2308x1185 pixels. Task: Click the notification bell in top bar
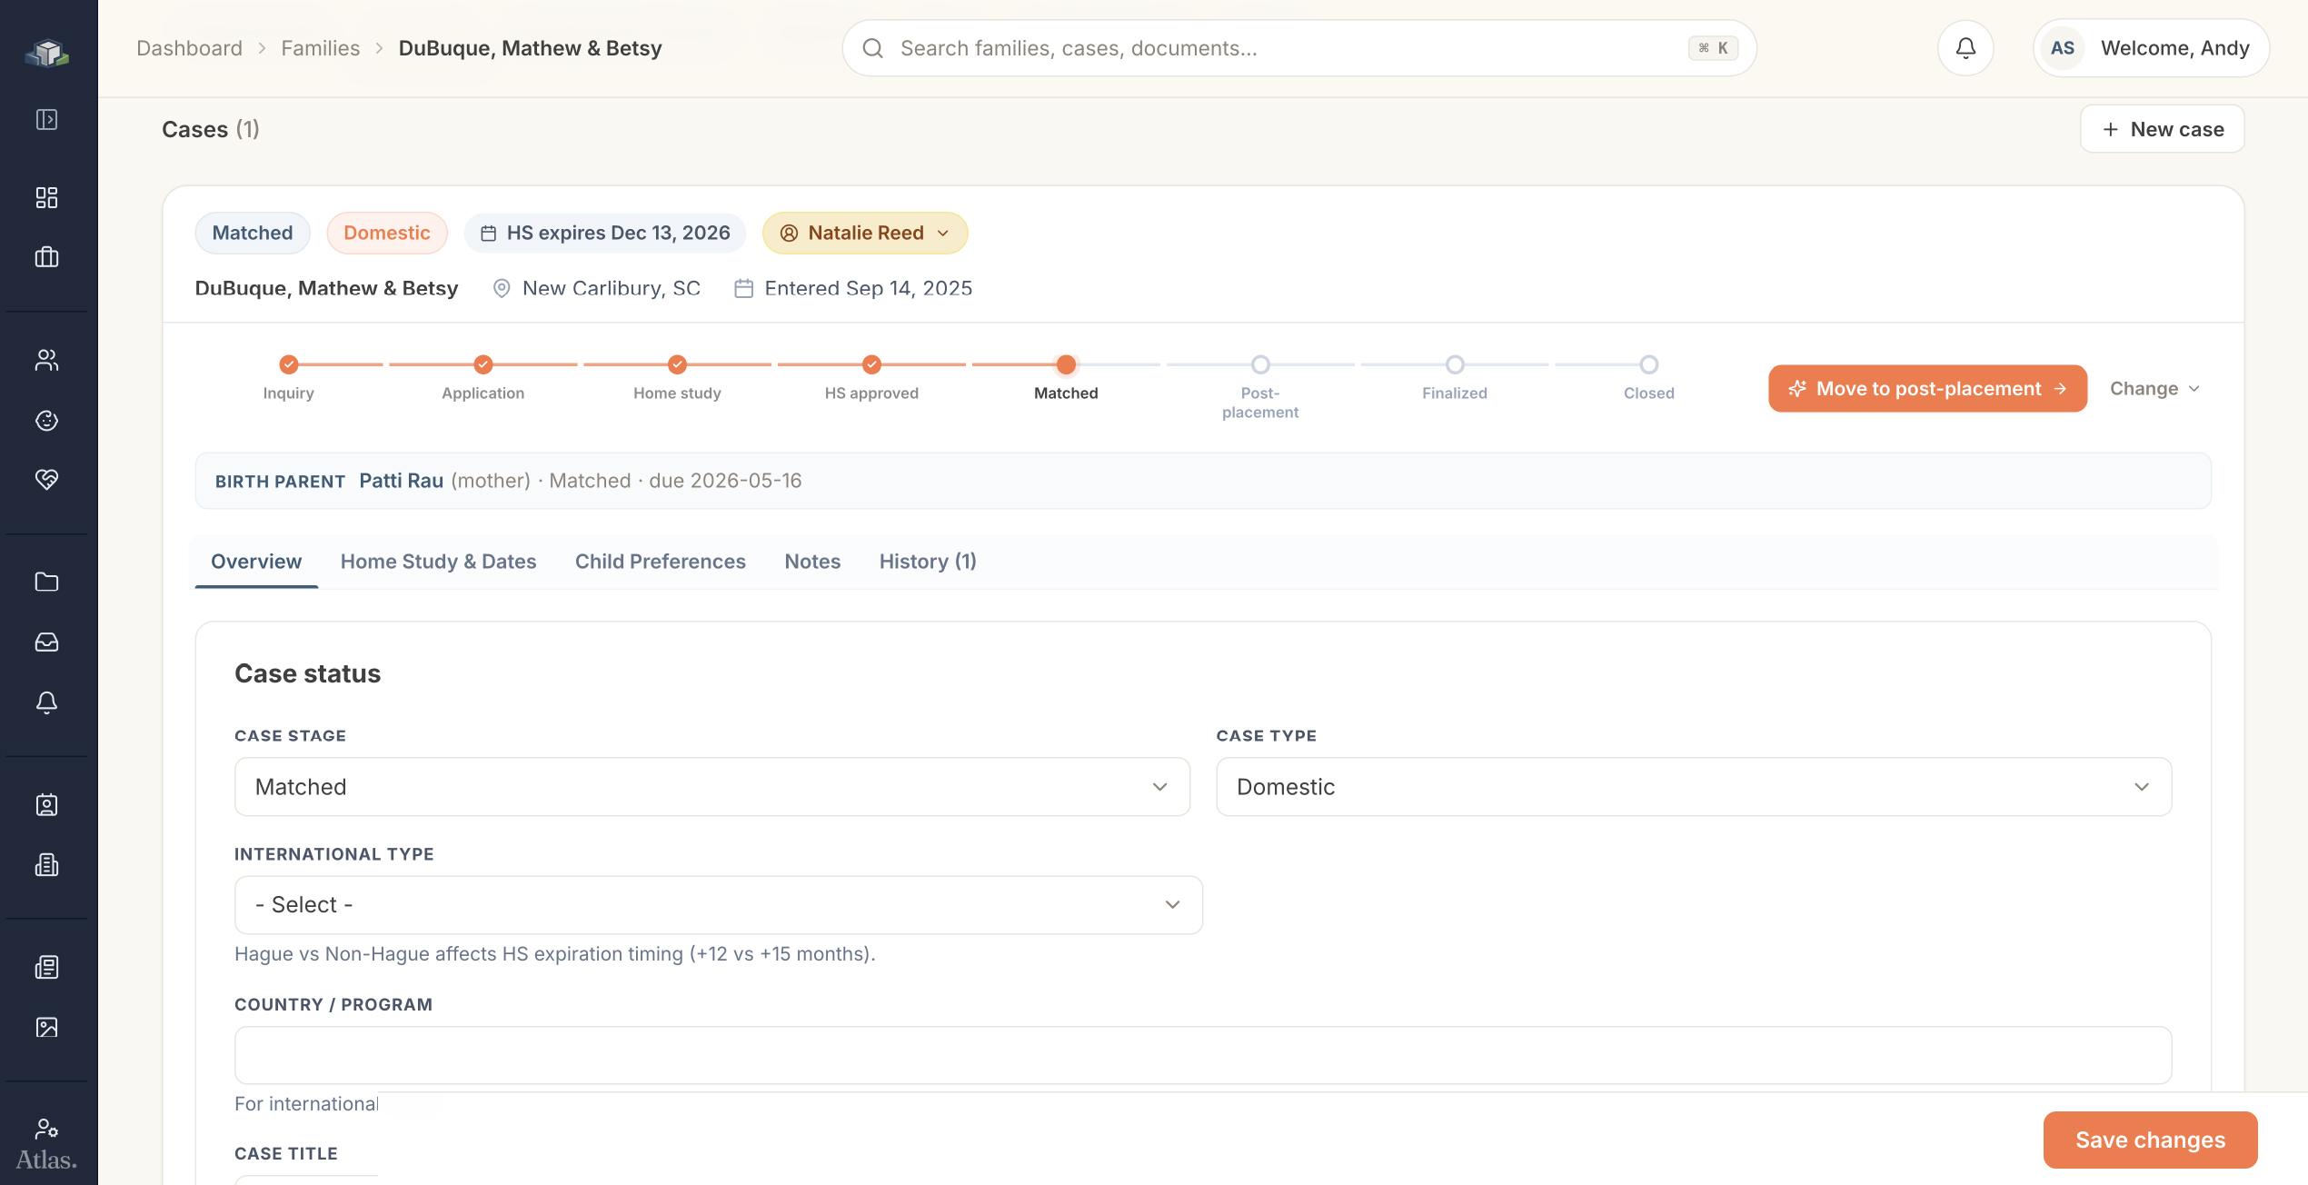pos(1965,48)
